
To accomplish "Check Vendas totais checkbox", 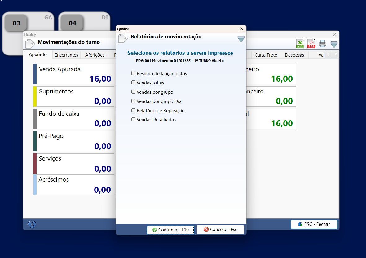I will tap(133, 83).
